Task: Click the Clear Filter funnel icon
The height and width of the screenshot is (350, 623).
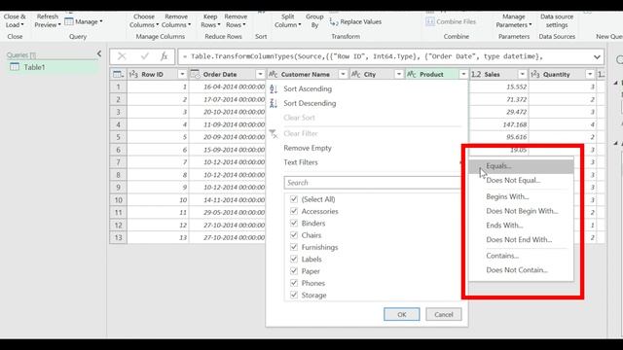Action: coord(274,134)
